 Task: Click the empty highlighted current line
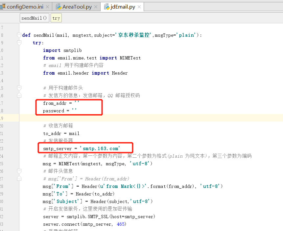[x=151, y=118]
